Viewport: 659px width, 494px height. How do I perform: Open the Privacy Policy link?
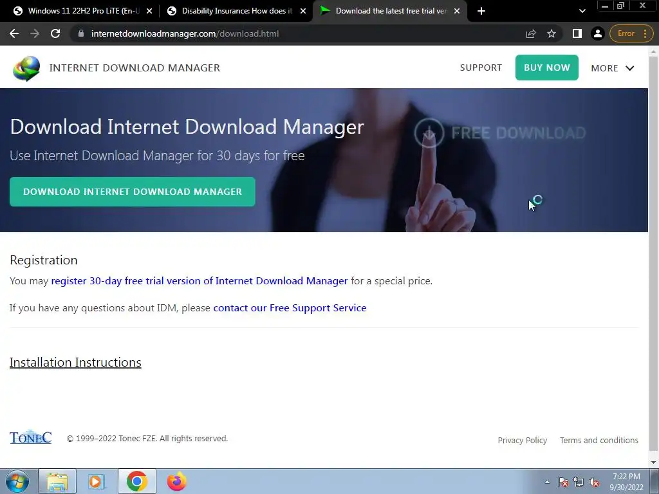click(x=523, y=440)
